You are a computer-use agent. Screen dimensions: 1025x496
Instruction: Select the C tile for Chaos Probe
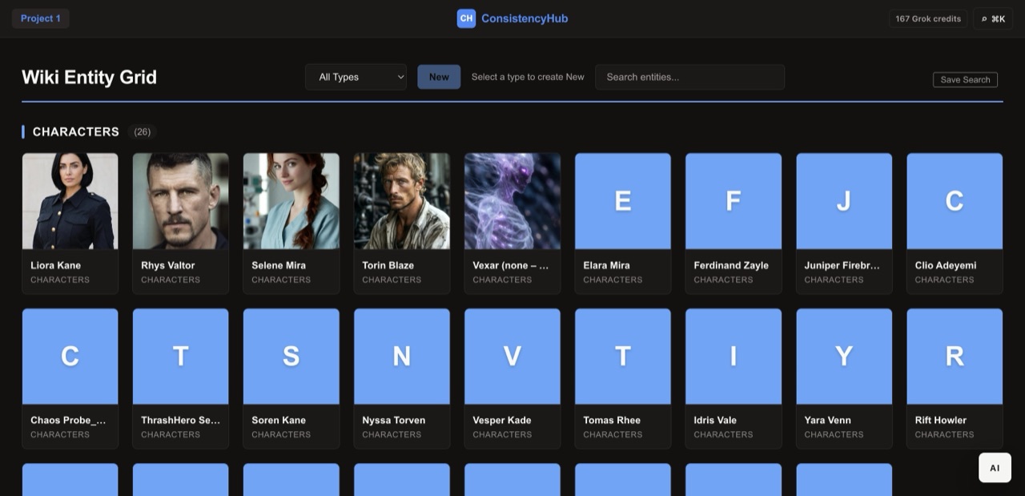coord(70,357)
